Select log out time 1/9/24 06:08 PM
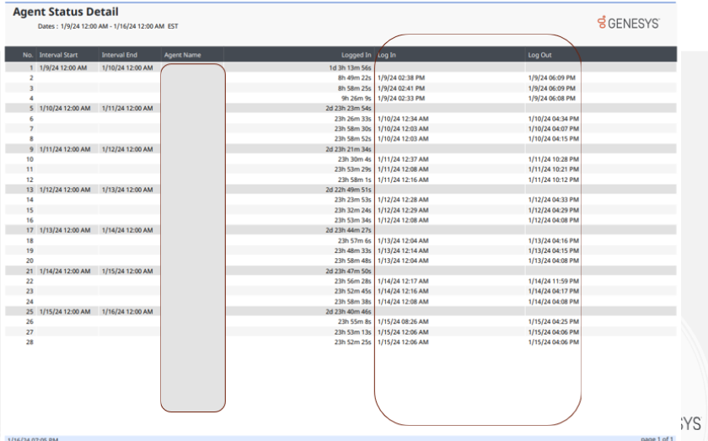The width and height of the screenshot is (708, 441). click(552, 98)
